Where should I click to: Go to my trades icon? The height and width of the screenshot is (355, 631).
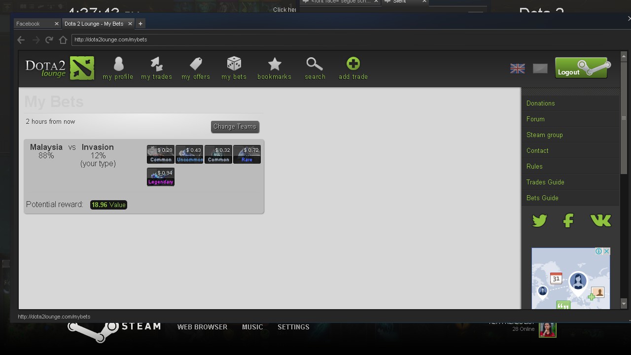click(x=156, y=64)
